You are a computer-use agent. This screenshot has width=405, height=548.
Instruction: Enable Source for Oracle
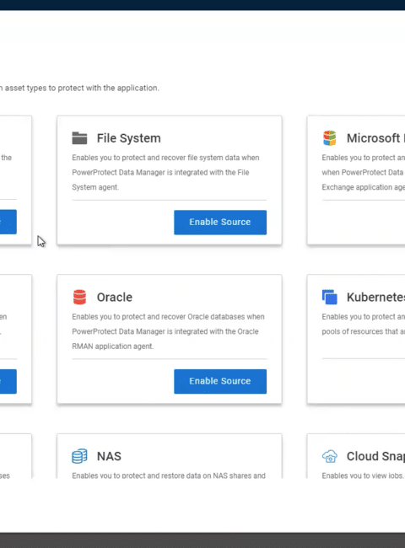pos(220,381)
